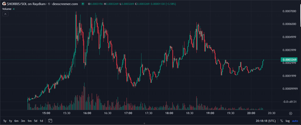The height and width of the screenshot is (125, 301).
Task: Click the 18:30 time axis label
Action: pos(190,113)
